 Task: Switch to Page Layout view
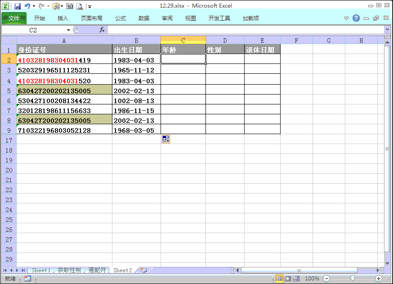[x=288, y=279]
